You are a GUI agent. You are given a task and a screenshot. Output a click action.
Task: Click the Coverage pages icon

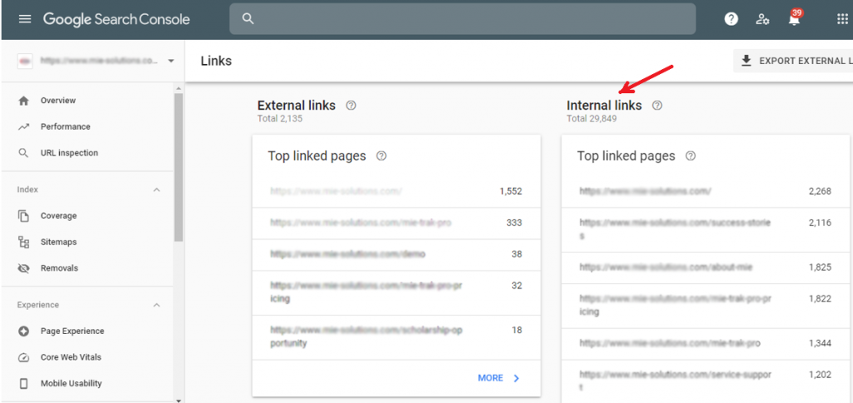(23, 216)
